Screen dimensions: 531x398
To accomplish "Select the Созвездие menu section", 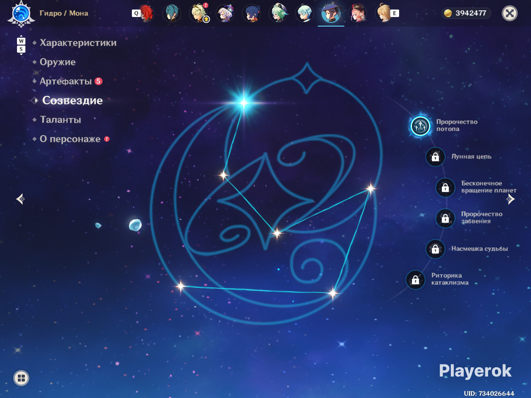I will [73, 100].
